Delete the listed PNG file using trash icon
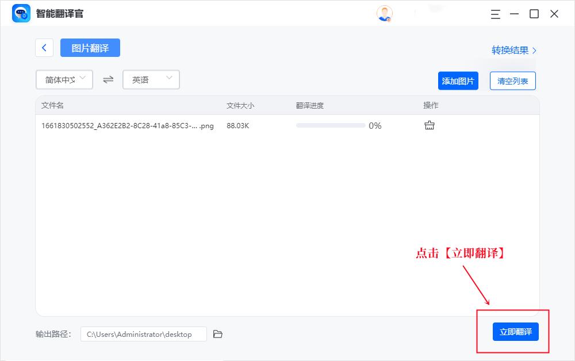The image size is (575, 361). coord(429,125)
